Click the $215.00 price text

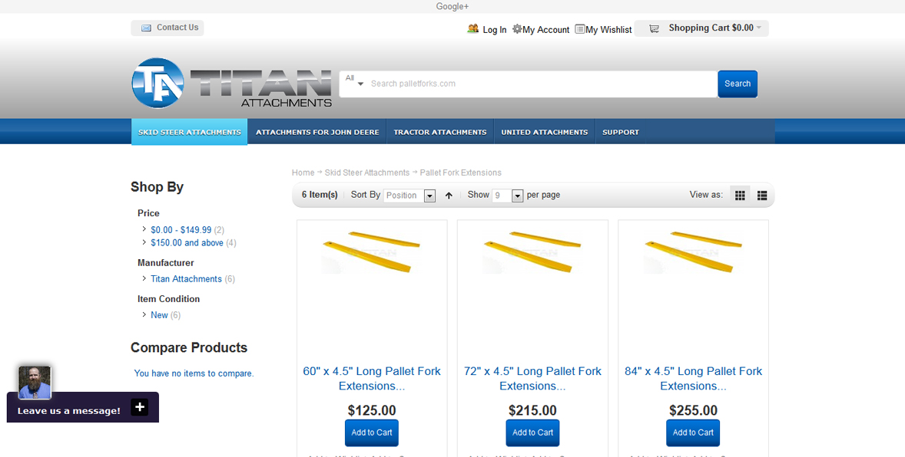532,410
